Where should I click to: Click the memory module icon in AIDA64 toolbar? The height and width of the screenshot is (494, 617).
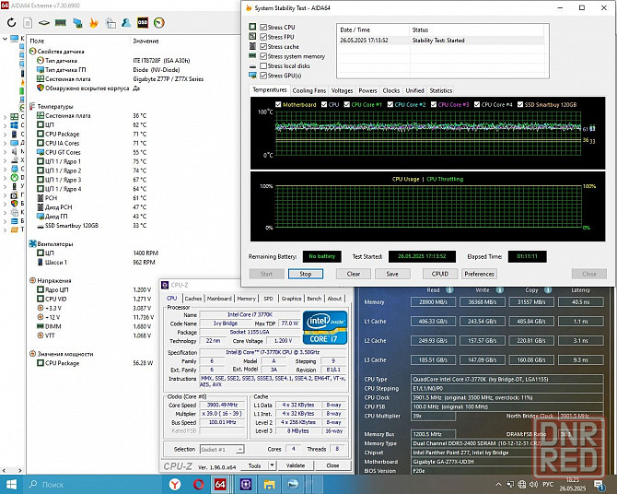pos(60,23)
